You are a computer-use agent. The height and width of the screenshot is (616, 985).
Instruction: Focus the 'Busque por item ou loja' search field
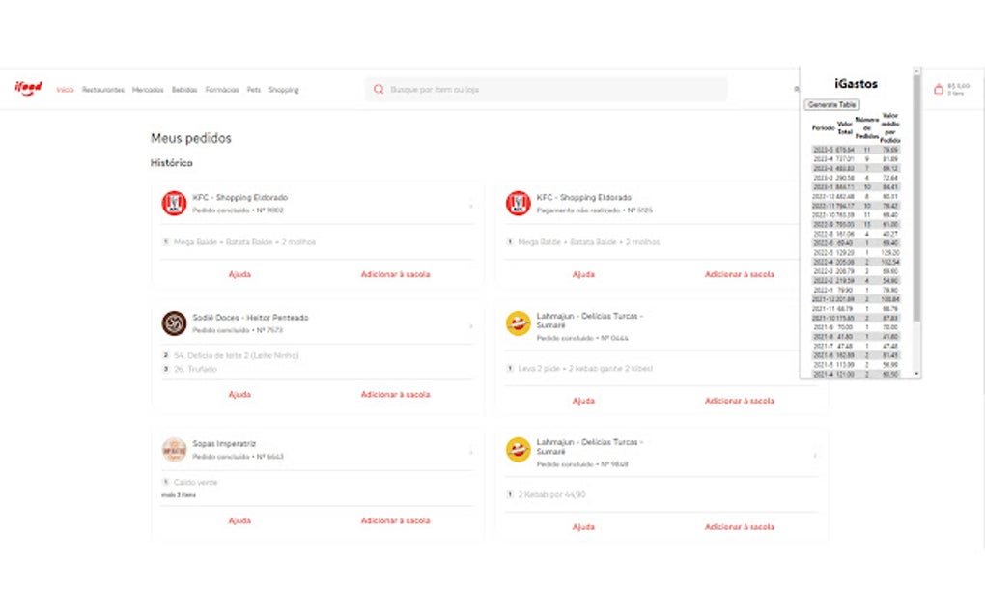[x=546, y=89]
